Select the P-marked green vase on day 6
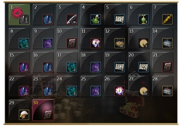182x126 pixels. pyautogui.click(x=144, y=19)
